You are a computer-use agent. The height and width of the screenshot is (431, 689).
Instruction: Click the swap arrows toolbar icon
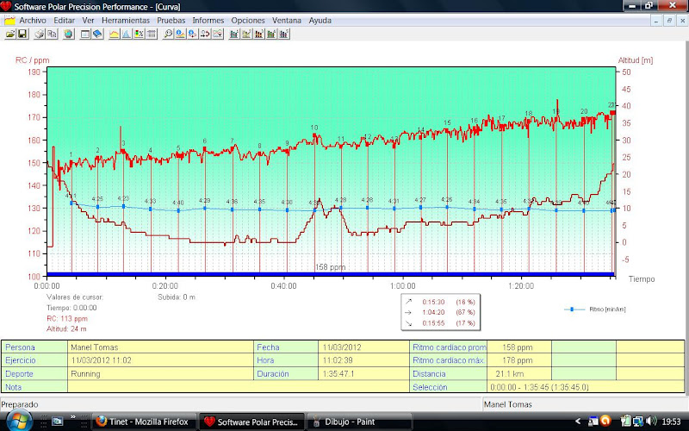[205, 34]
